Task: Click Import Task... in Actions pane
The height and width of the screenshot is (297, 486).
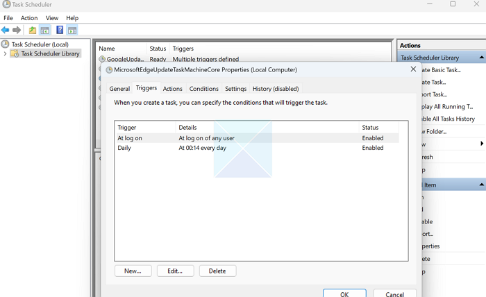Action: 434,94
